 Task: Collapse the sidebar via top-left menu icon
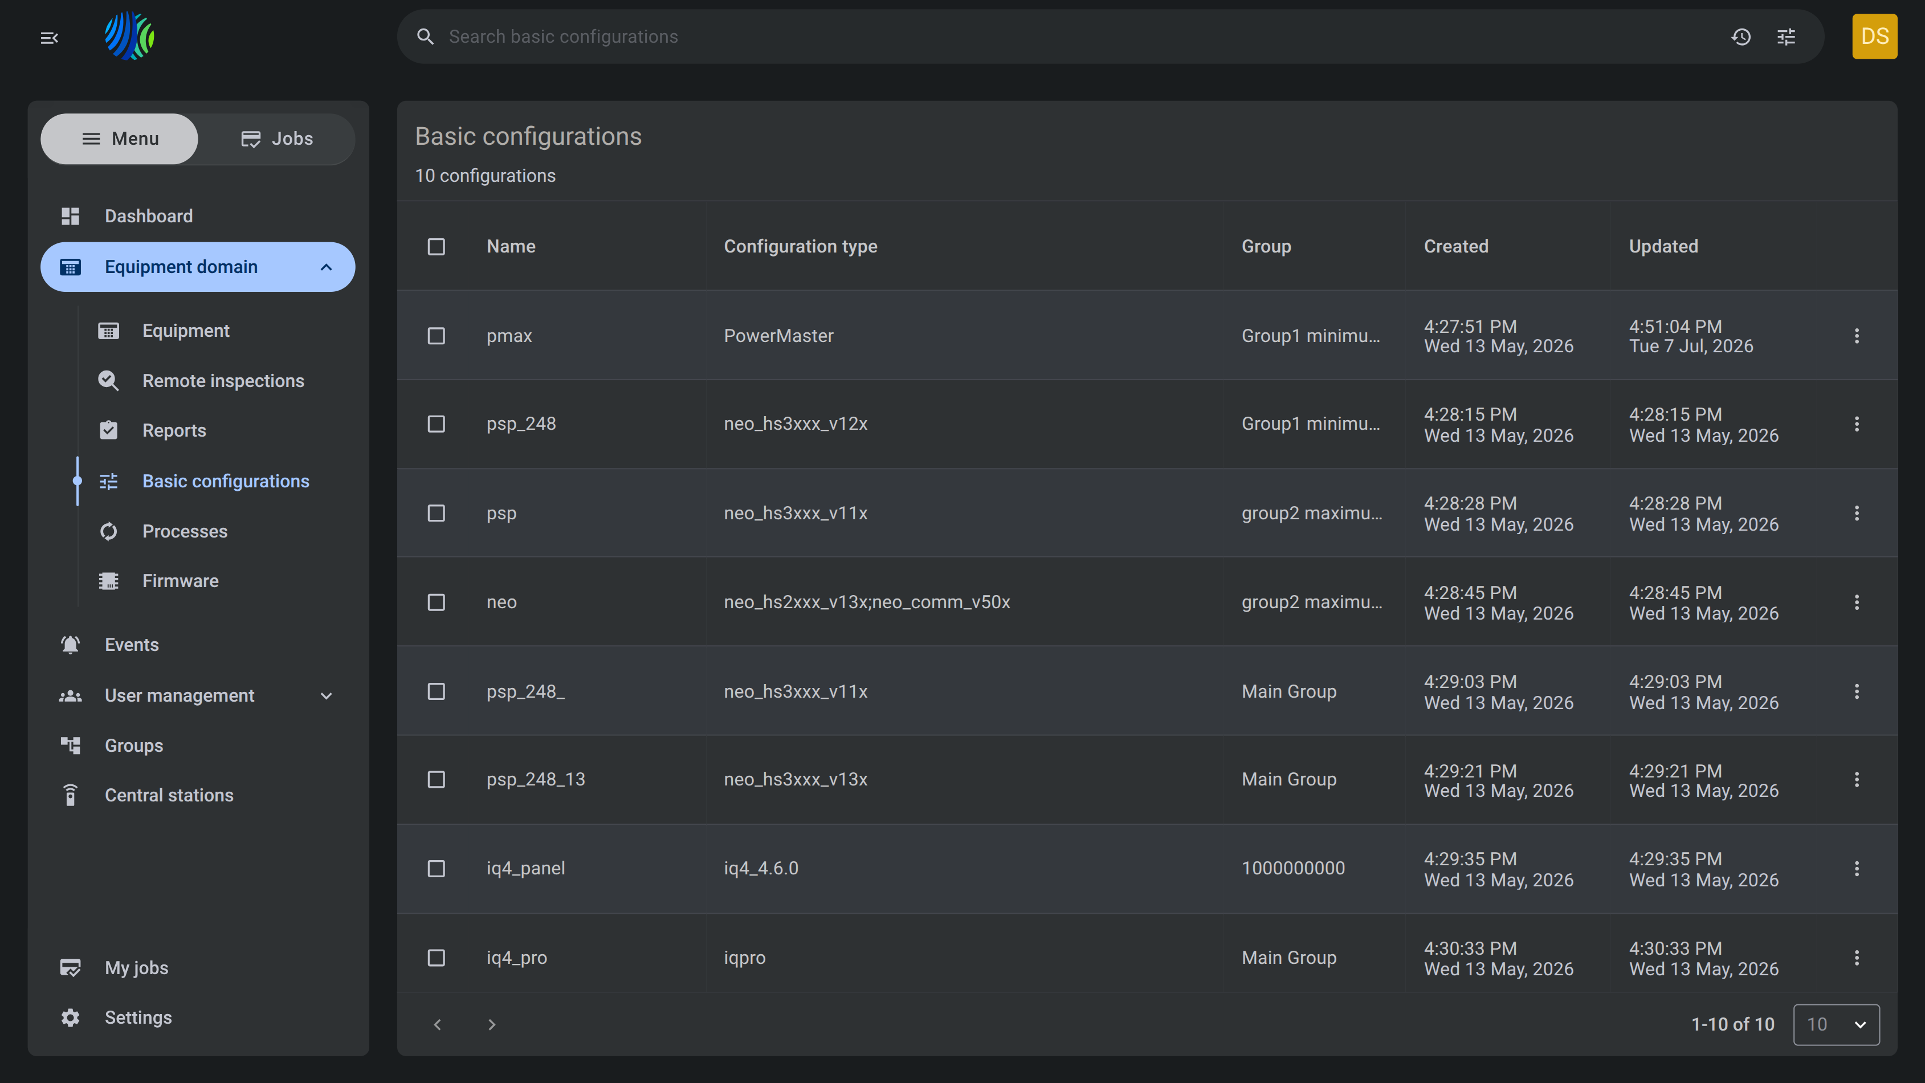[50, 38]
